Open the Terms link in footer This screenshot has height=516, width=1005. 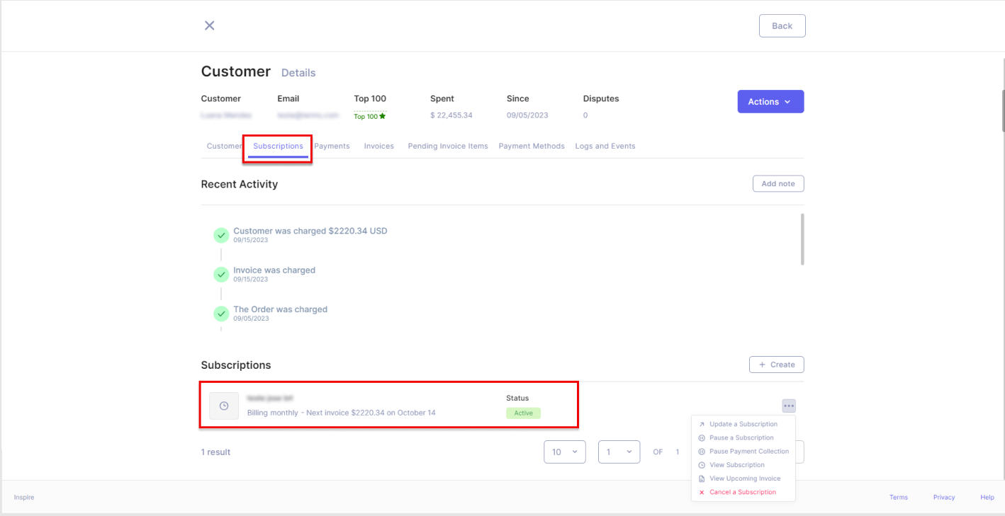pos(899,498)
